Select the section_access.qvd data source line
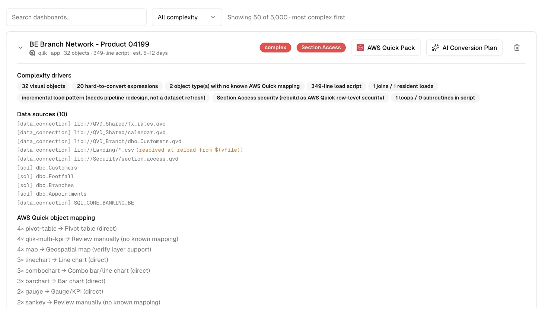 [98, 159]
